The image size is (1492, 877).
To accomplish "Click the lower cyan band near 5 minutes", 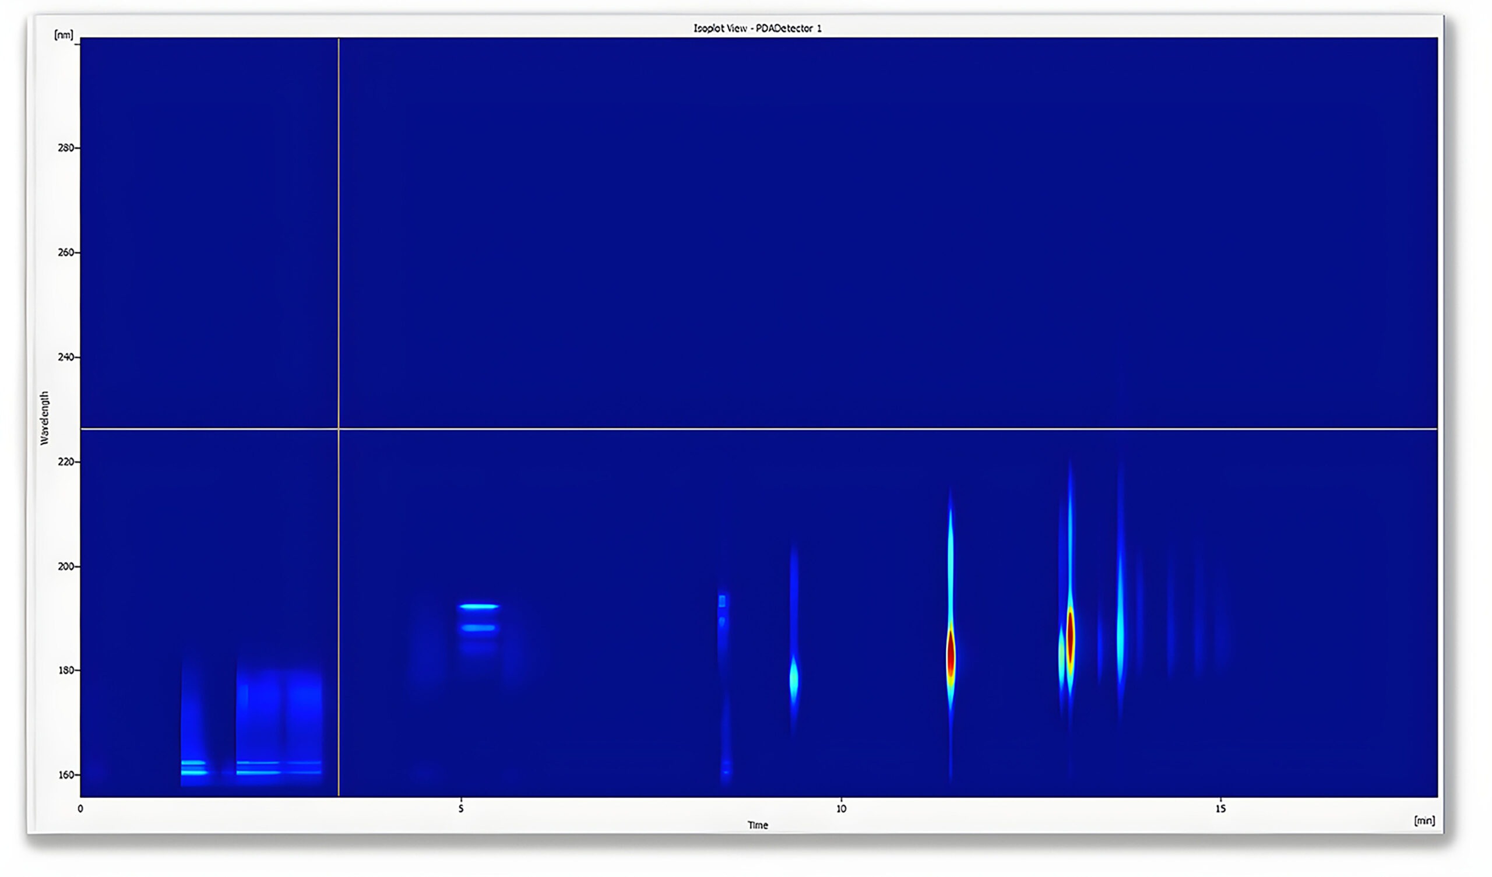I will point(478,628).
